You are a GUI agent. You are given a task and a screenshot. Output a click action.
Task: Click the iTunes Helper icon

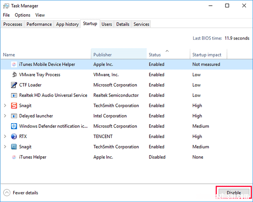click(14, 157)
